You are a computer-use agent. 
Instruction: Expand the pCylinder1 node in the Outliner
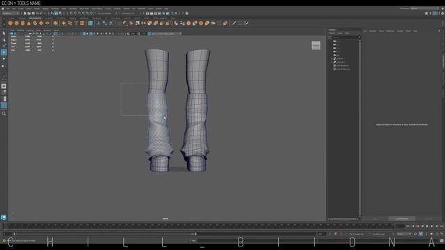coord(332,62)
